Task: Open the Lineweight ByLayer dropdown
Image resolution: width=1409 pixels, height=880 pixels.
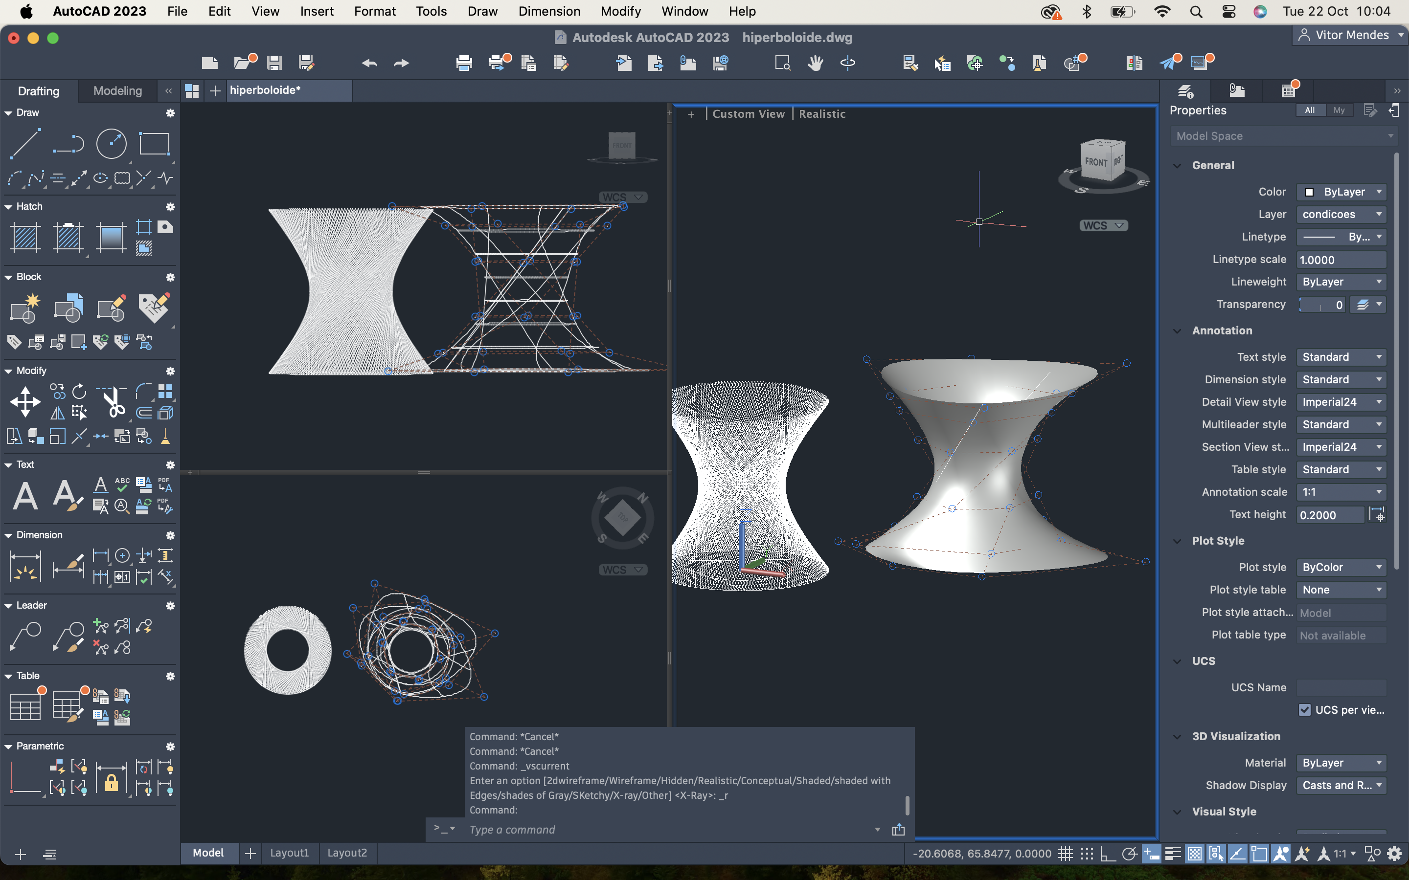Action: [1341, 282]
